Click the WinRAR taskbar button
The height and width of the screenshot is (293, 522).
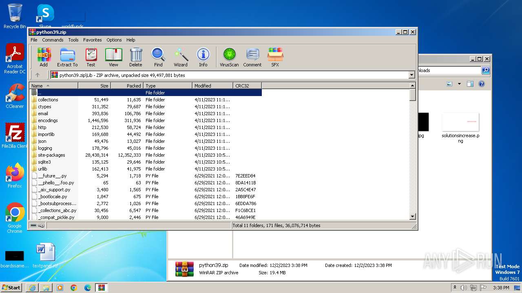(x=101, y=288)
